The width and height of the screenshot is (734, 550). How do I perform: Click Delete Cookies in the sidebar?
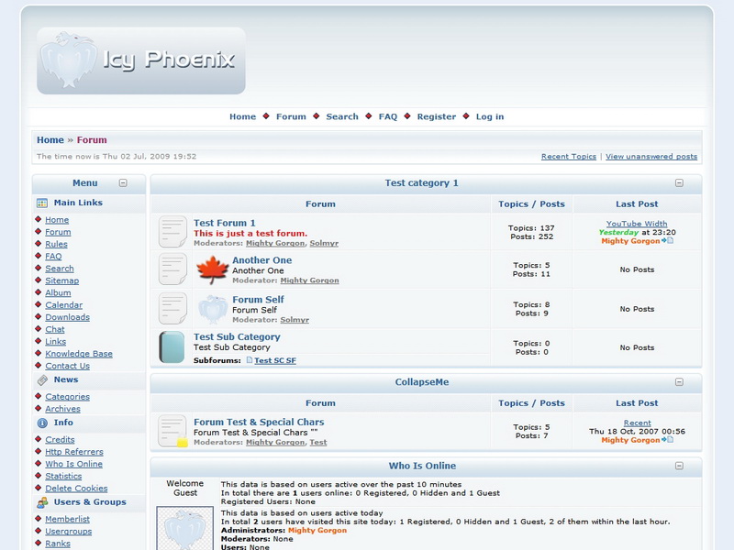pos(76,489)
